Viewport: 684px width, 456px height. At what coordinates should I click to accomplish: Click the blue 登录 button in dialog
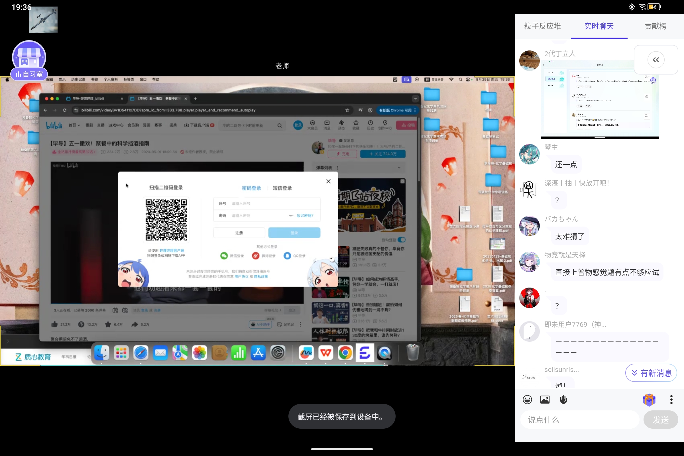click(x=294, y=233)
